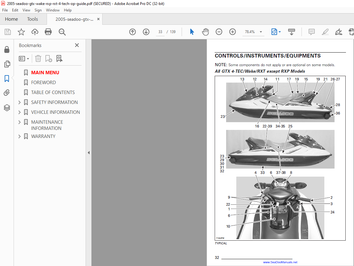Add a new bookmark

point(48,58)
